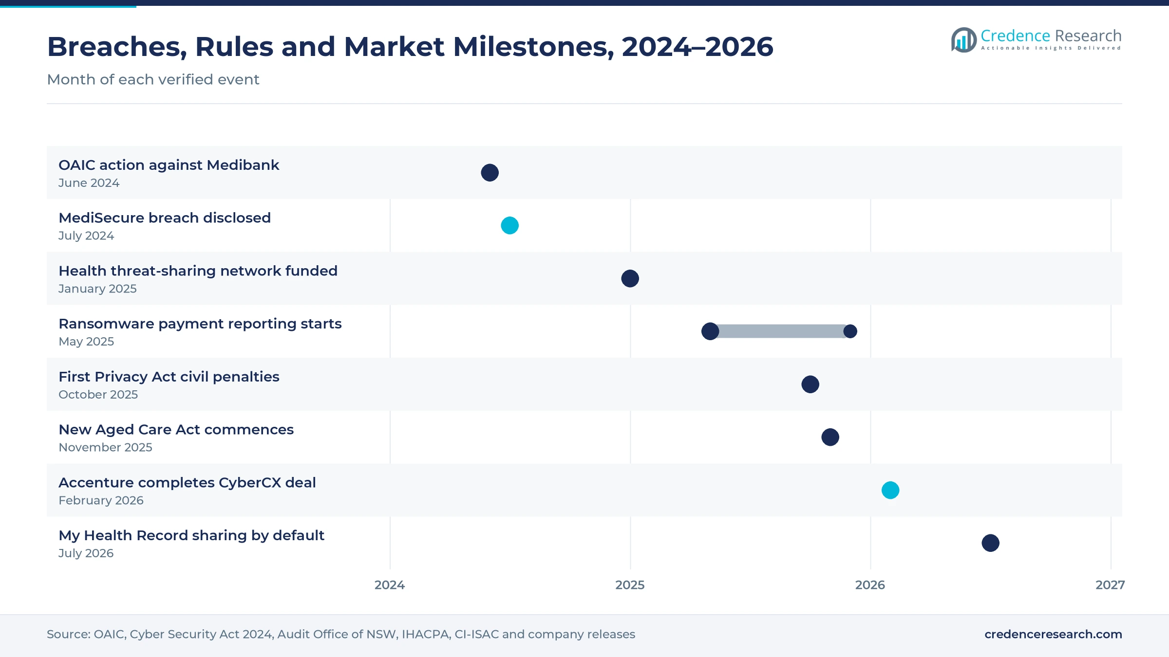Screen dimensions: 1169x657
Task: Click the end dot of the ransomware range bar
Action: click(x=850, y=331)
